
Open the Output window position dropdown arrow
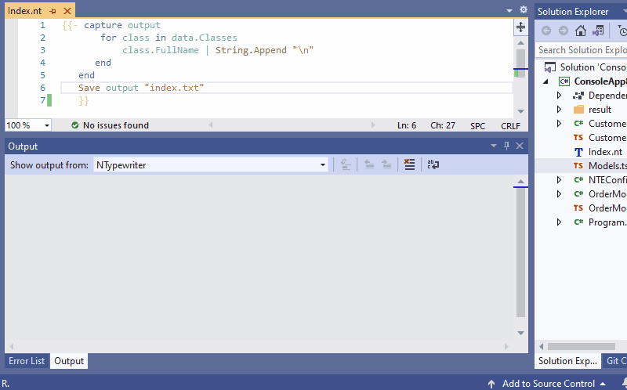494,146
